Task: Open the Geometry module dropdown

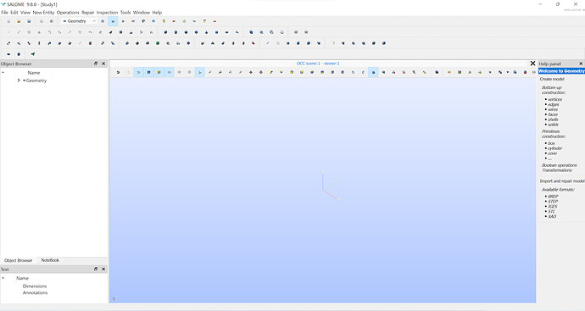Action: 79,21
